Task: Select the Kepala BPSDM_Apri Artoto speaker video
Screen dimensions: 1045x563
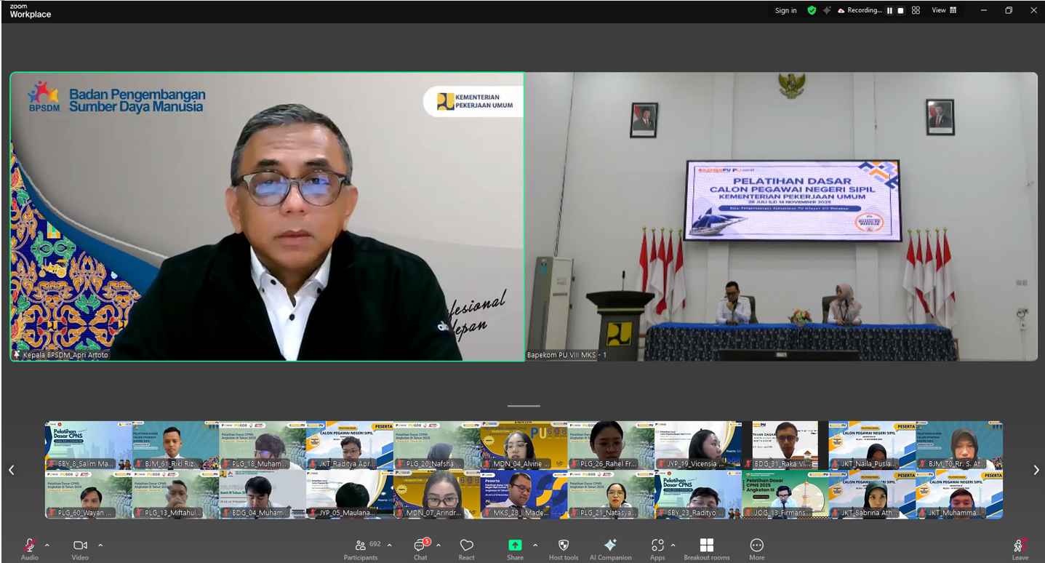Action: 267,216
